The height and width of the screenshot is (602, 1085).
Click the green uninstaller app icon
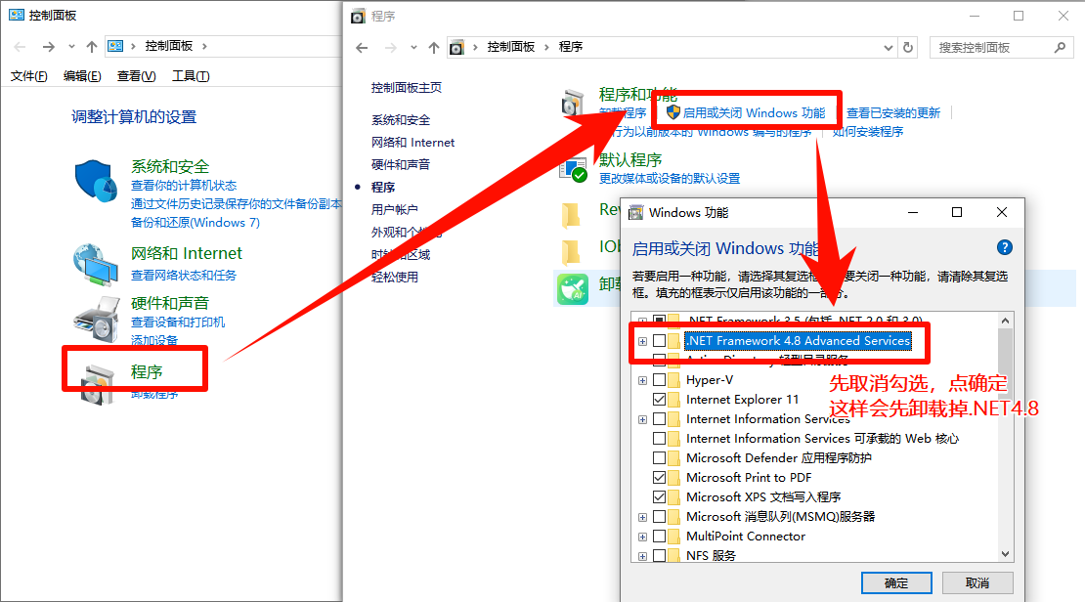pyautogui.click(x=573, y=289)
